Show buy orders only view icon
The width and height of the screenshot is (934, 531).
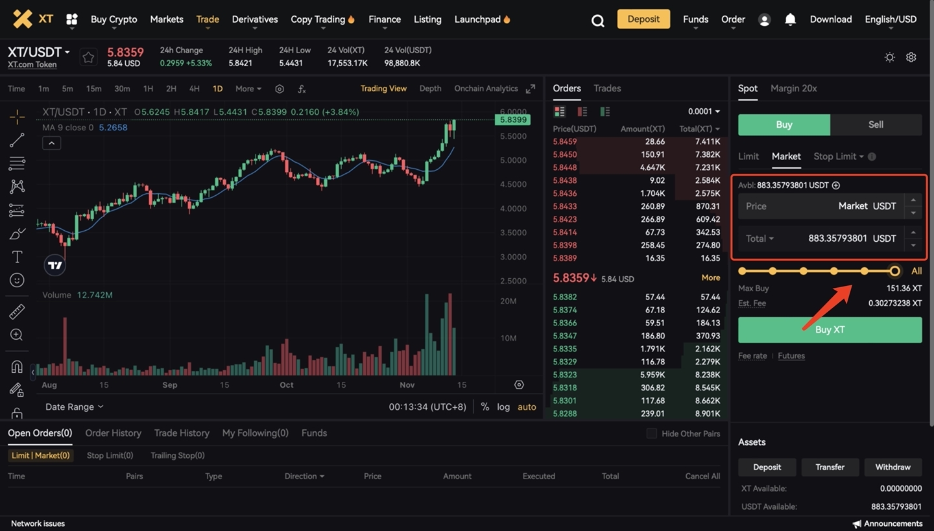[605, 112]
